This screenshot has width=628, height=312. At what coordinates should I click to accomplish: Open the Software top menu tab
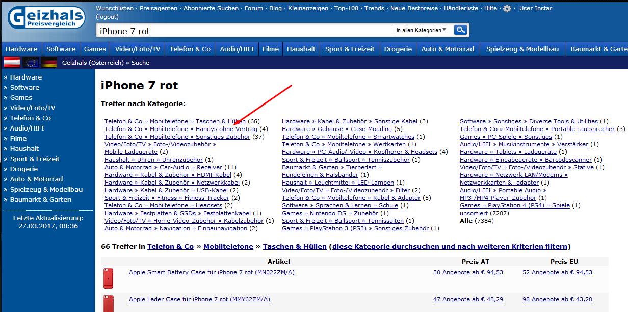[x=61, y=49]
